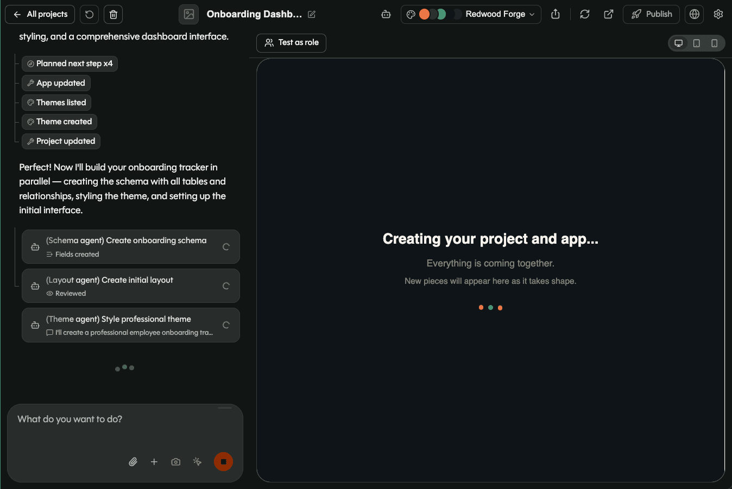Click the Publish button
This screenshot has height=489, width=732.
(651, 14)
